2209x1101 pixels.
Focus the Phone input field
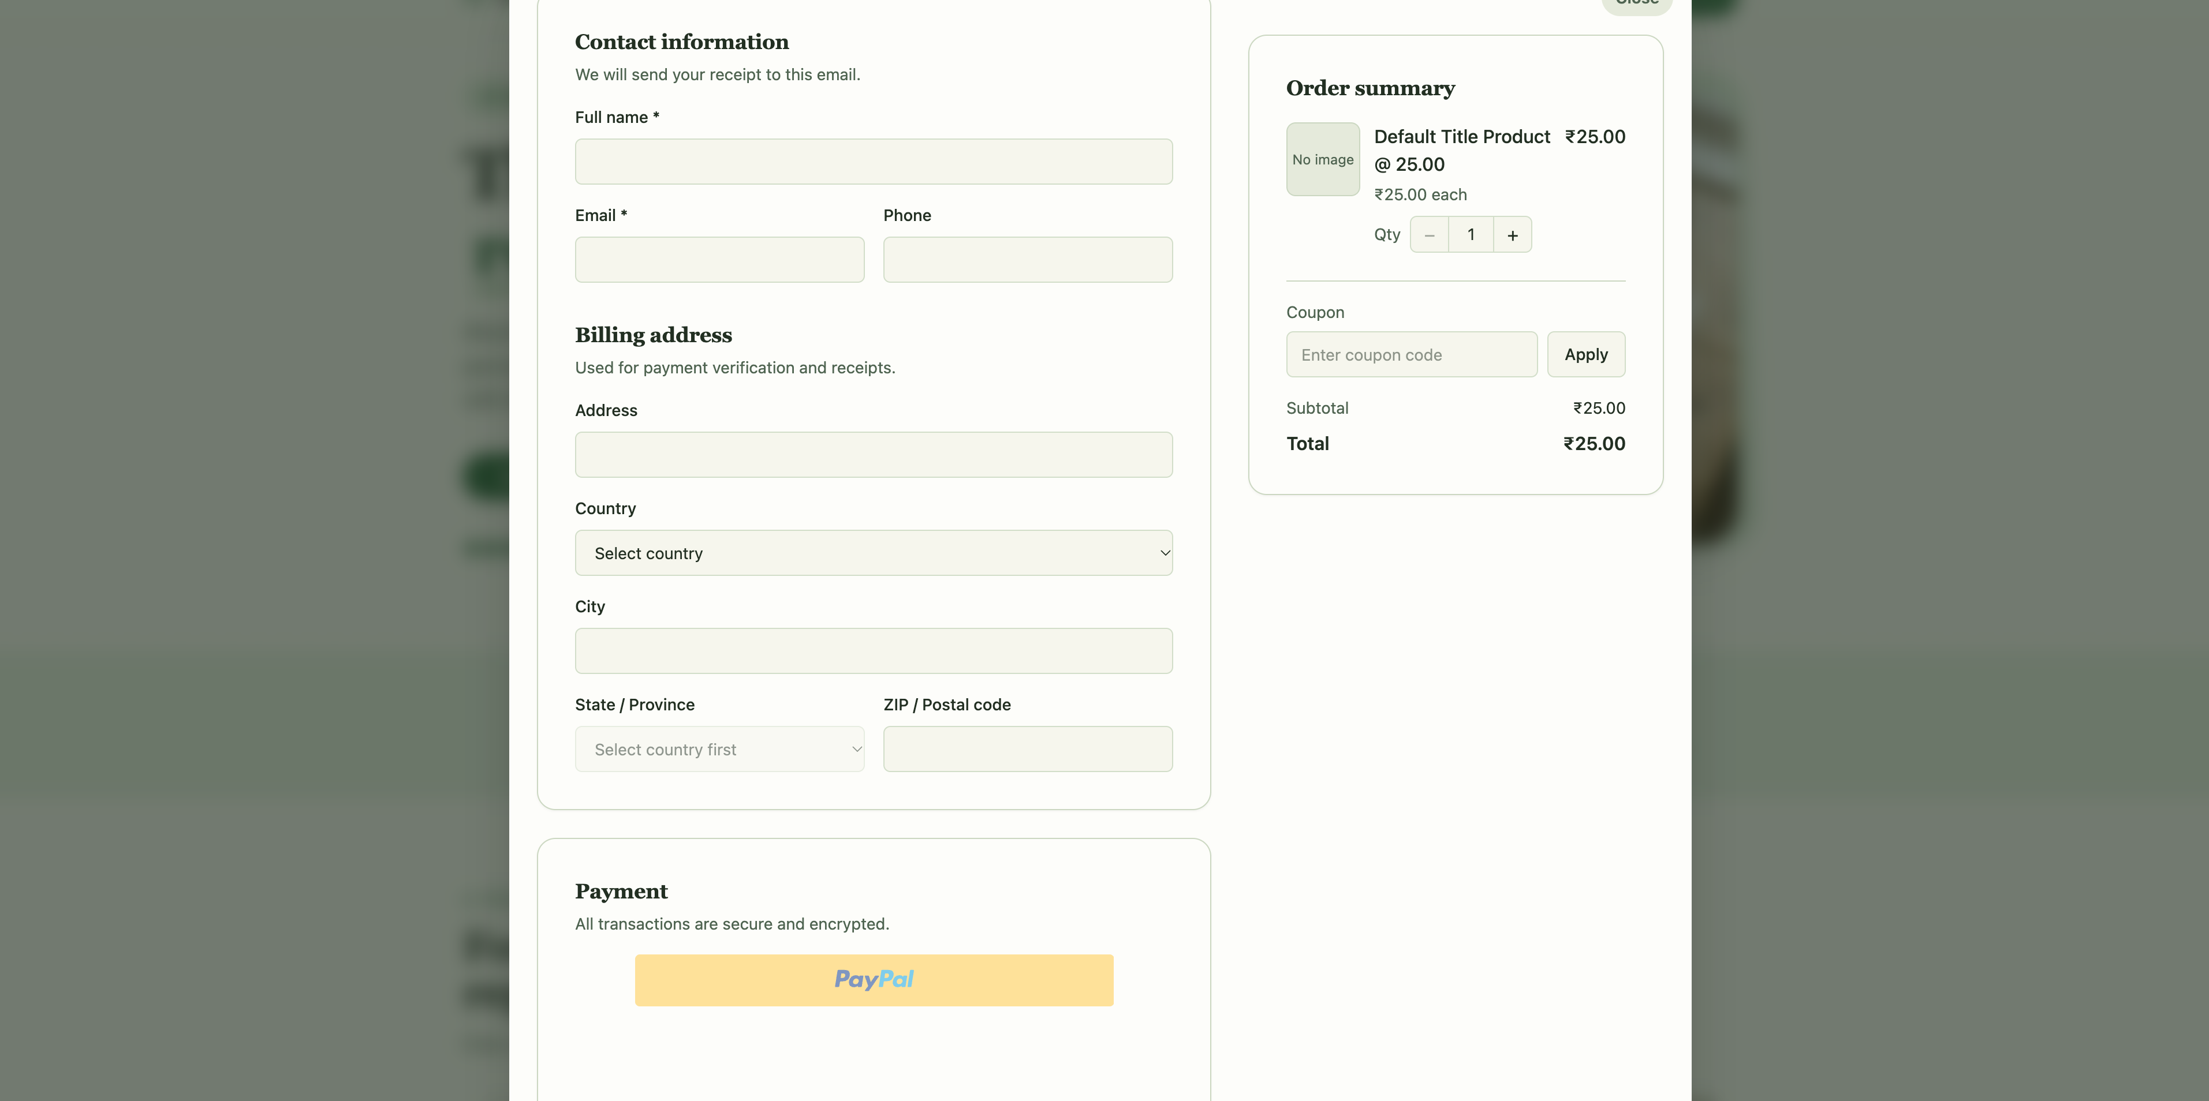coord(1028,260)
